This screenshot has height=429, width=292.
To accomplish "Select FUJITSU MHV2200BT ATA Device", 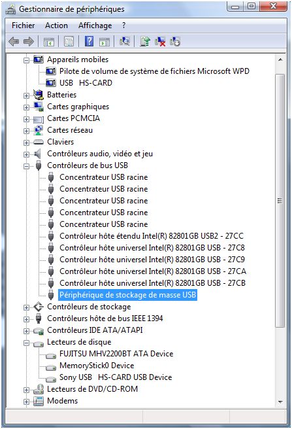I will pos(116,354).
